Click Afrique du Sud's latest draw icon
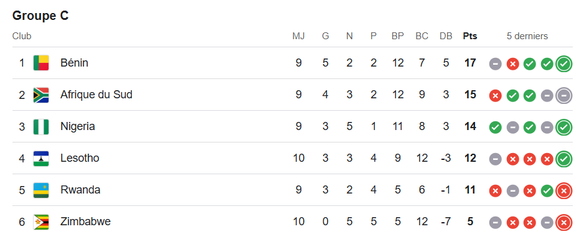Image resolution: width=584 pixels, height=252 pixels. click(564, 95)
